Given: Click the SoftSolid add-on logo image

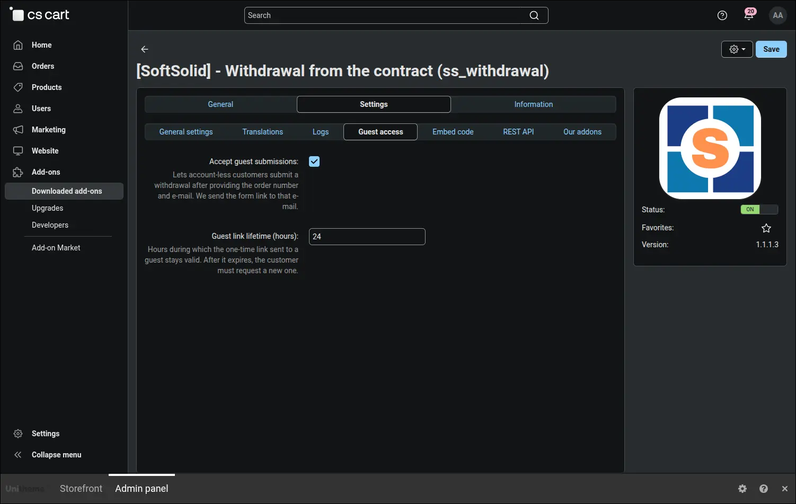Looking at the screenshot, I should [710, 148].
